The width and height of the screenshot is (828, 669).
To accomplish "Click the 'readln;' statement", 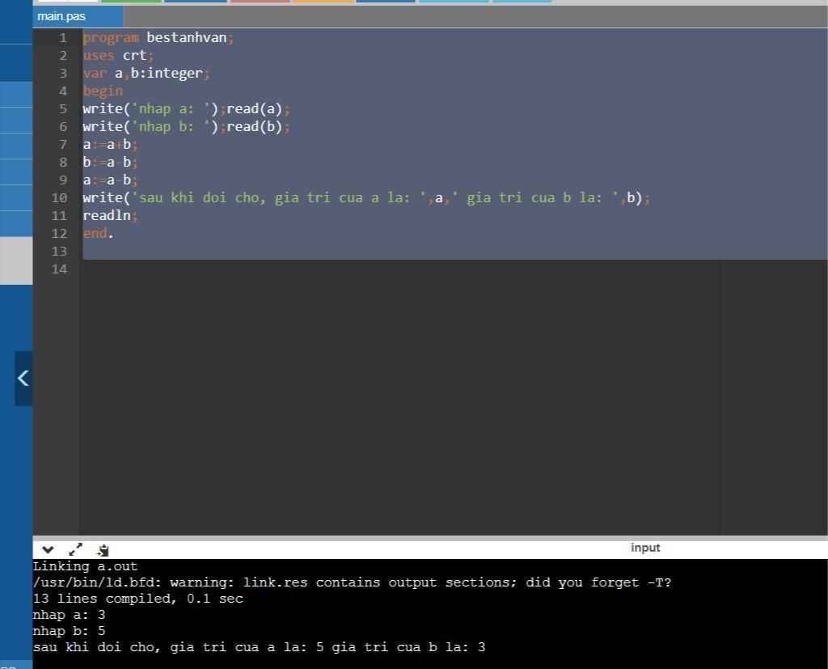I will (110, 216).
